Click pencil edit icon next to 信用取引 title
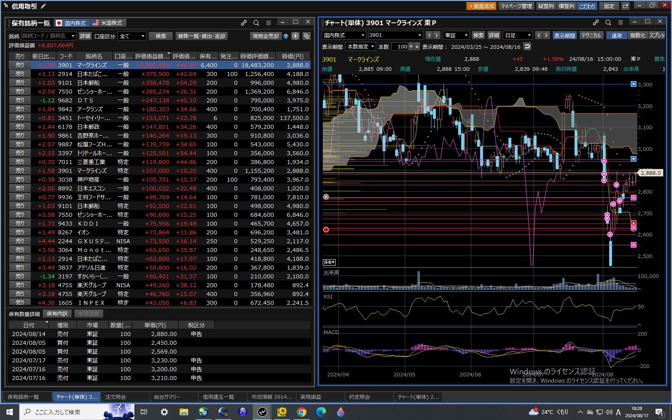This screenshot has height=420, width=672. (x=43, y=6)
